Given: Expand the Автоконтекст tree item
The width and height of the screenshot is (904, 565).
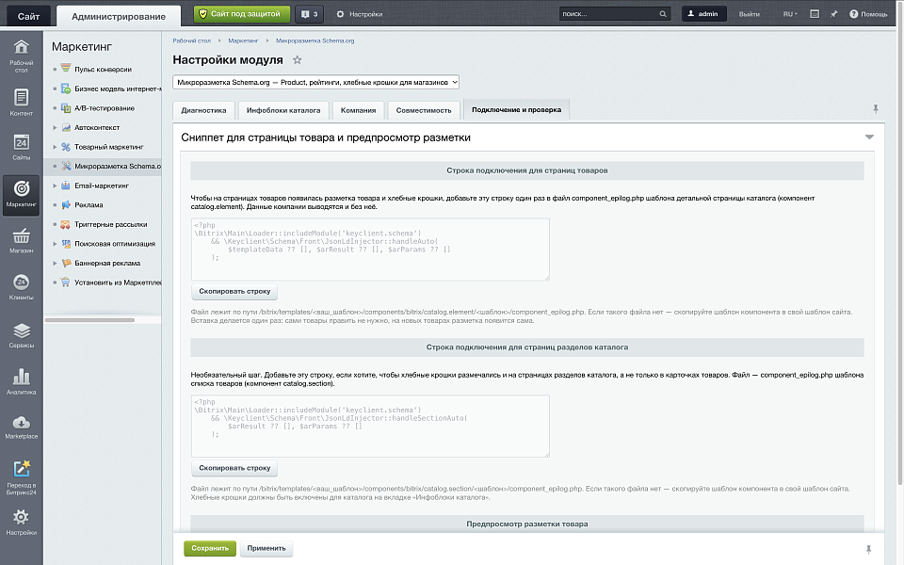Looking at the screenshot, I should tap(55, 127).
